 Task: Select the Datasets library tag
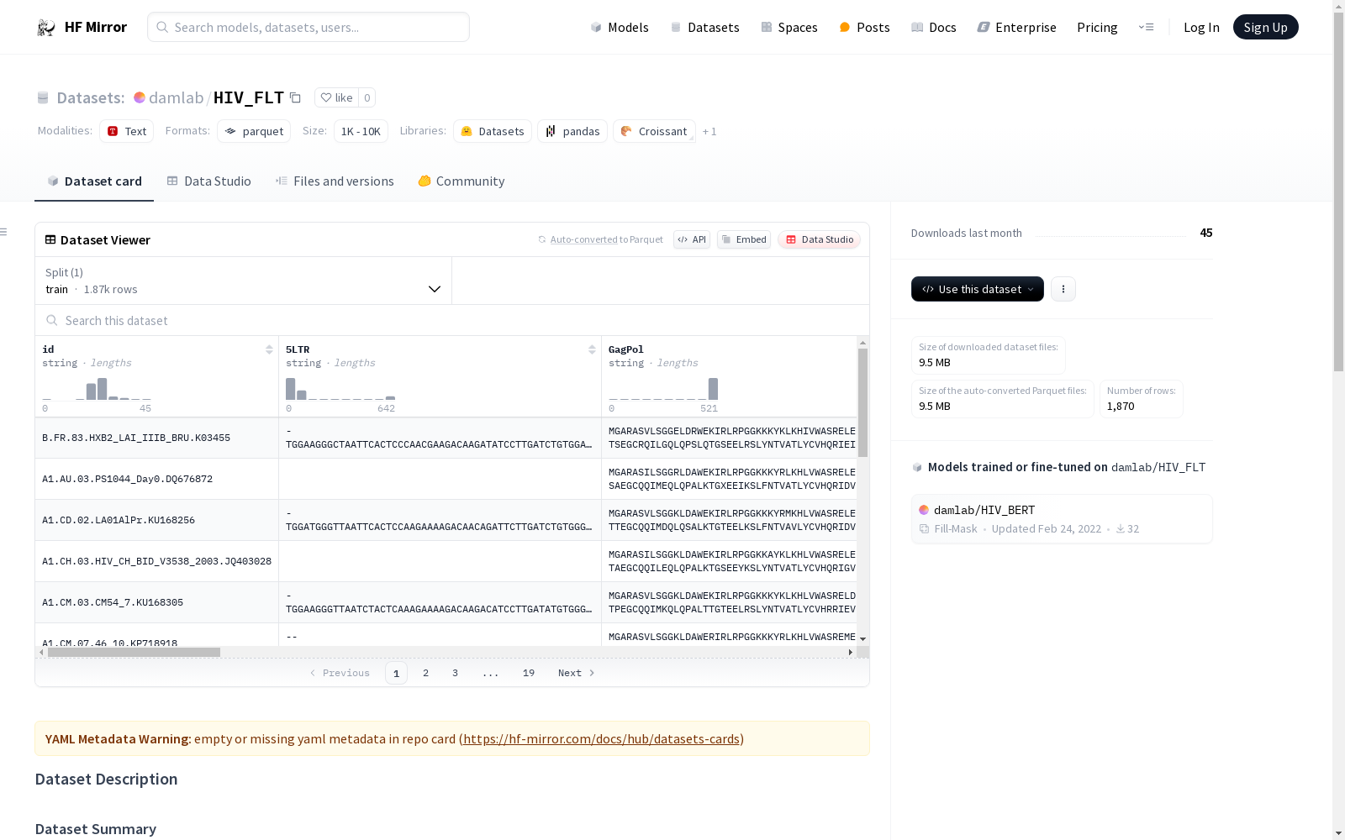(x=493, y=131)
